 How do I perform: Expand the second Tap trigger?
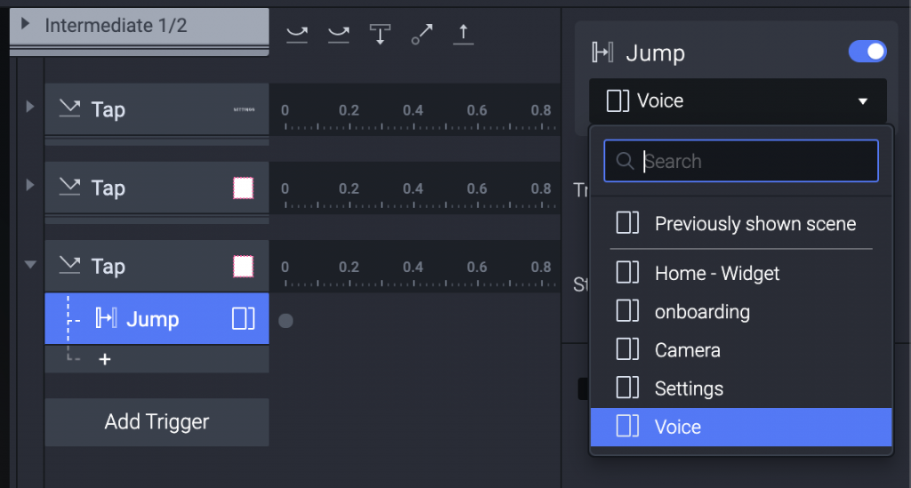coord(29,185)
